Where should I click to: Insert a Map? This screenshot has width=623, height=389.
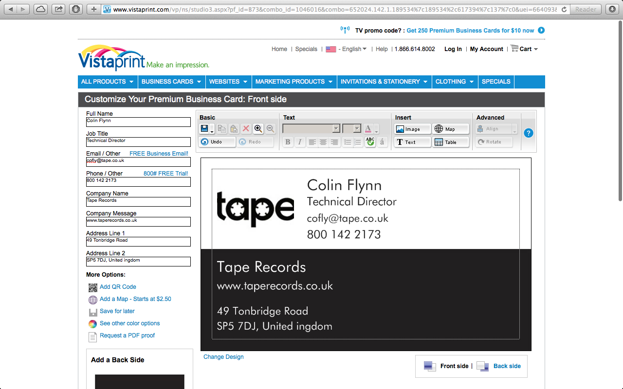(x=451, y=129)
